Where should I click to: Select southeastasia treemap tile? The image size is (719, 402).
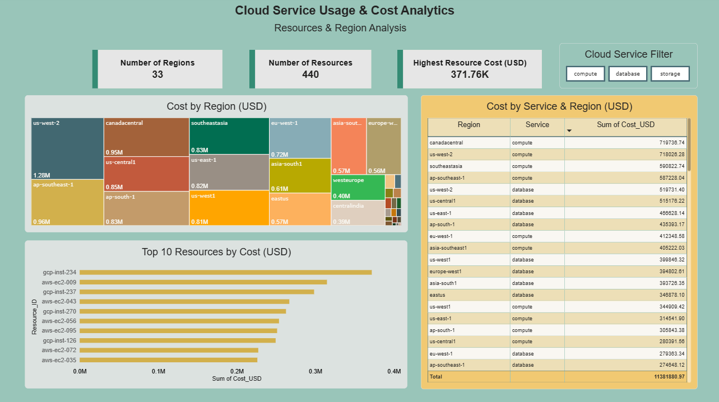[x=229, y=136]
